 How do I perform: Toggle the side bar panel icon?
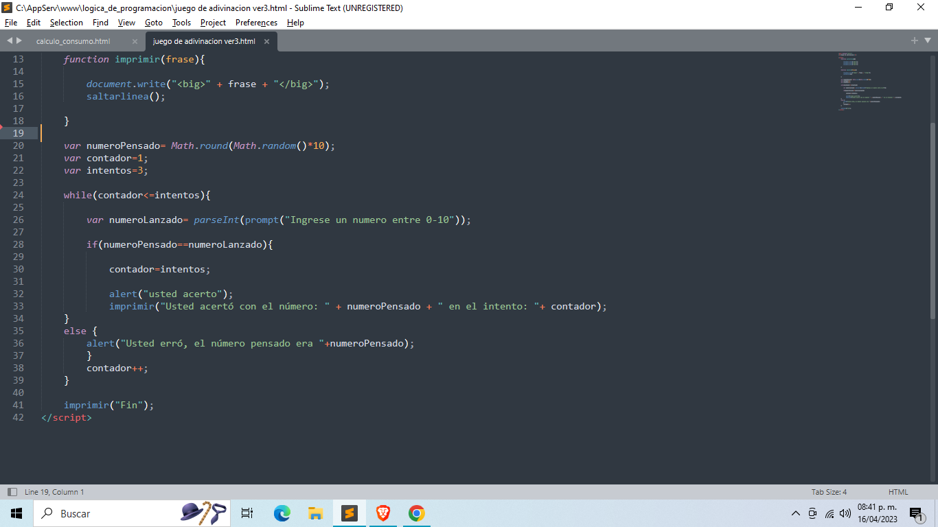click(12, 492)
